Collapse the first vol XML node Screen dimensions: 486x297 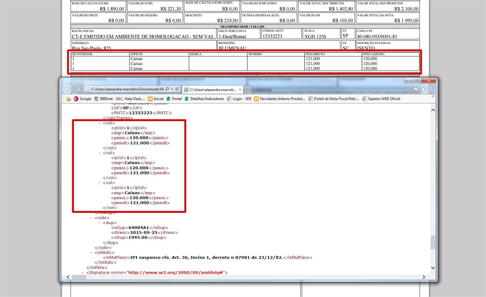(x=99, y=123)
